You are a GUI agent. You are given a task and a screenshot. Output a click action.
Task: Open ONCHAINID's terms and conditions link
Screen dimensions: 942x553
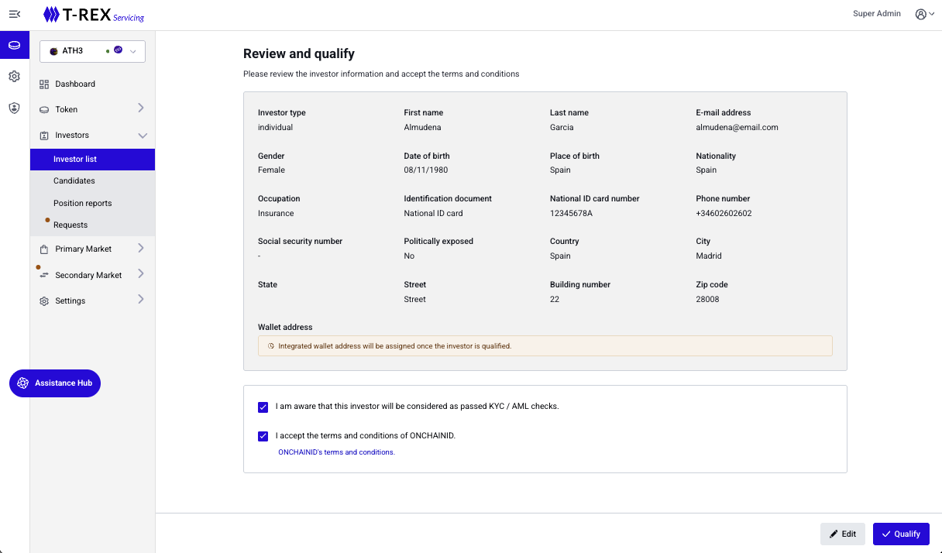click(x=336, y=452)
